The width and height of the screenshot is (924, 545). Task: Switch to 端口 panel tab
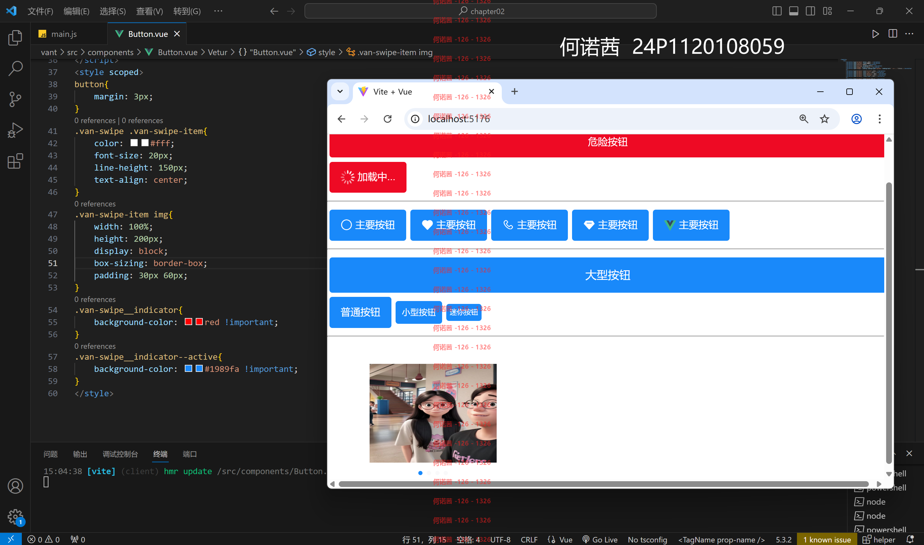tap(190, 454)
